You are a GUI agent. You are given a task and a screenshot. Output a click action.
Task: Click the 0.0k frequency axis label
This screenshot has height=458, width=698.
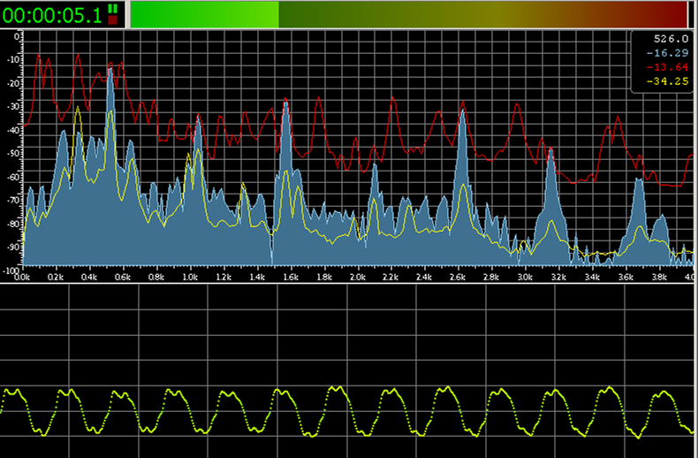click(x=22, y=277)
